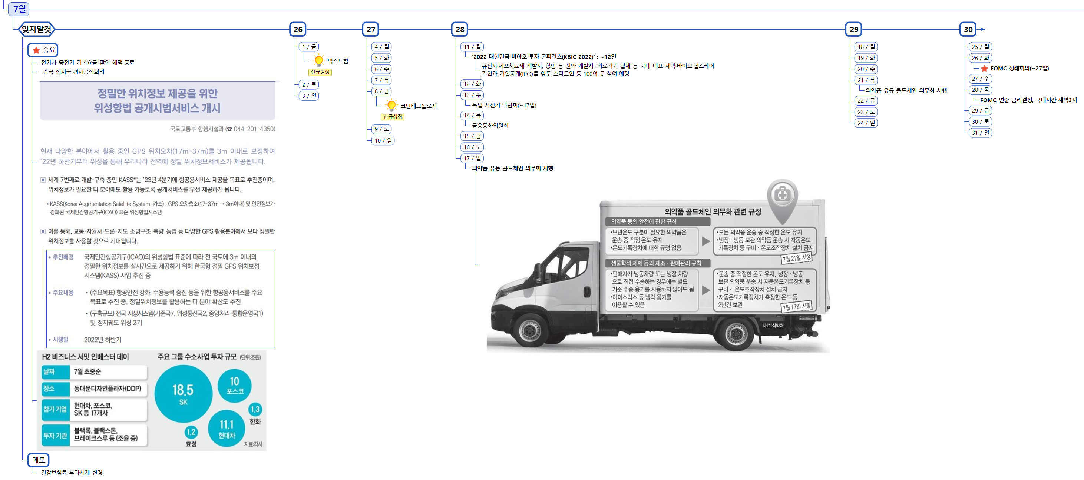
Task: Click the 신규상장 tag under 코난테크놀로지
Action: pos(393,117)
